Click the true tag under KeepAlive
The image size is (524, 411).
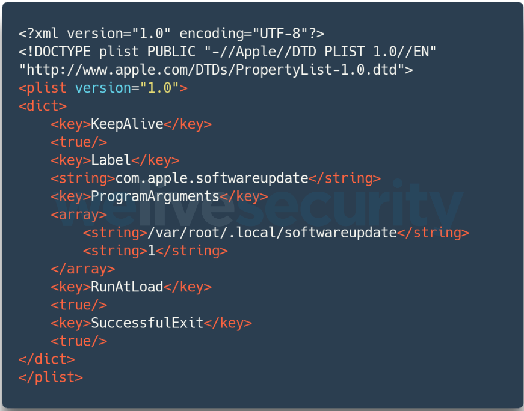(x=79, y=142)
